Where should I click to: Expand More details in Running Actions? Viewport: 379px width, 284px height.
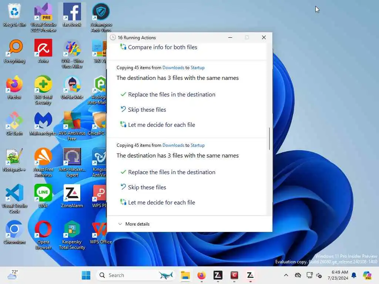pos(134,224)
